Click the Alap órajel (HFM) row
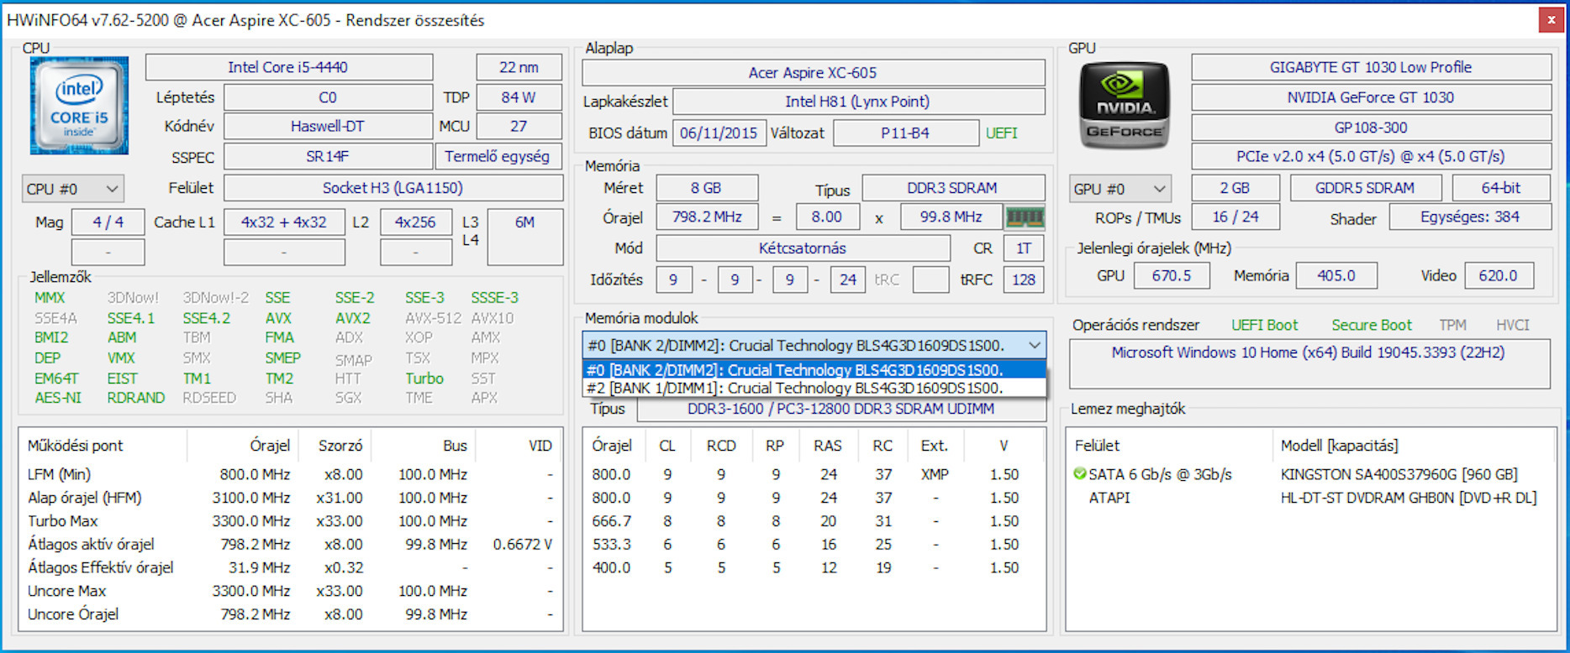The image size is (1570, 653). (290, 498)
